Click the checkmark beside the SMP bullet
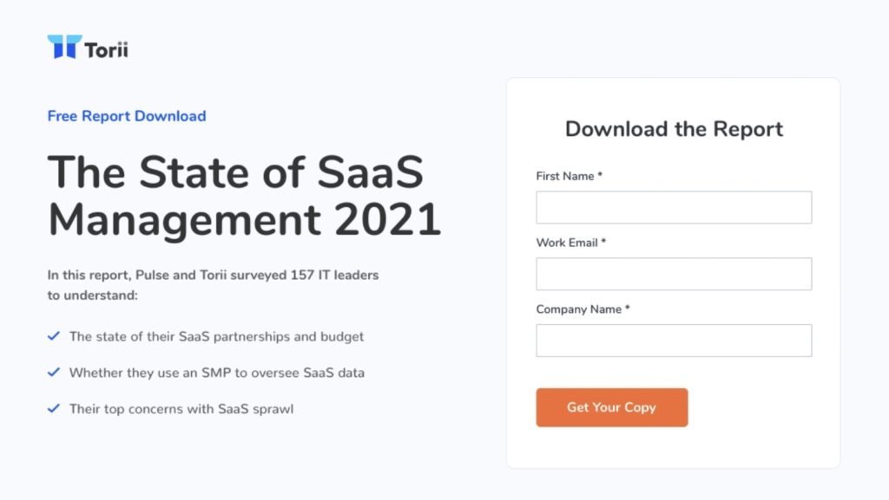 click(x=54, y=372)
